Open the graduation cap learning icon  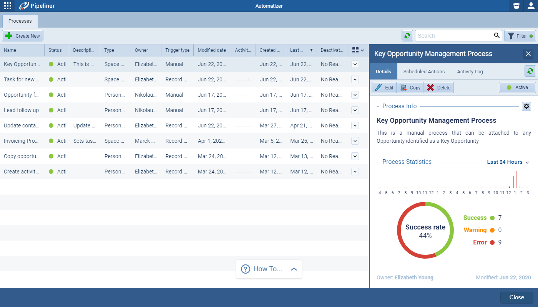[516, 6]
